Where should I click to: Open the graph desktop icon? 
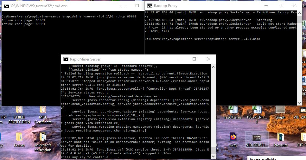280,112
